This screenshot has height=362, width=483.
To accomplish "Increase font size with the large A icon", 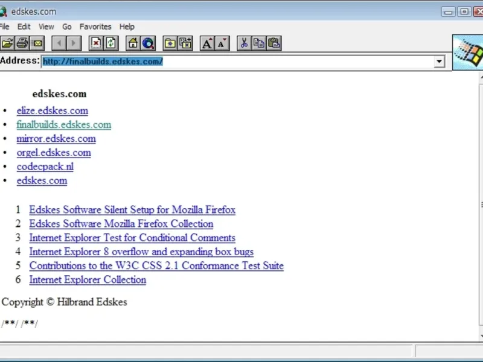I will [x=207, y=43].
